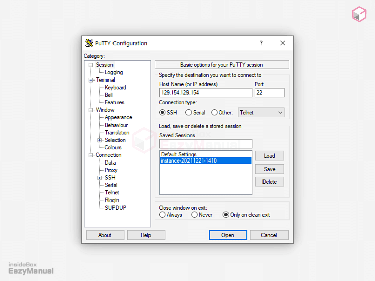Image resolution: width=375 pixels, height=281 pixels.
Task: Open the Translation settings category
Action: coord(117,133)
